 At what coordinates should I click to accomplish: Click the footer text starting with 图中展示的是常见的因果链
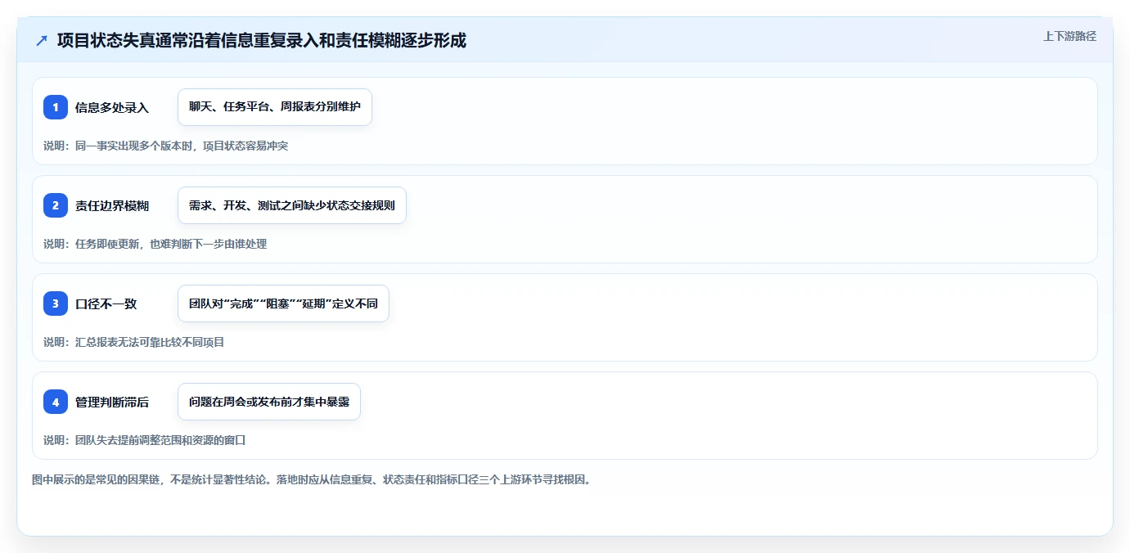click(x=312, y=479)
